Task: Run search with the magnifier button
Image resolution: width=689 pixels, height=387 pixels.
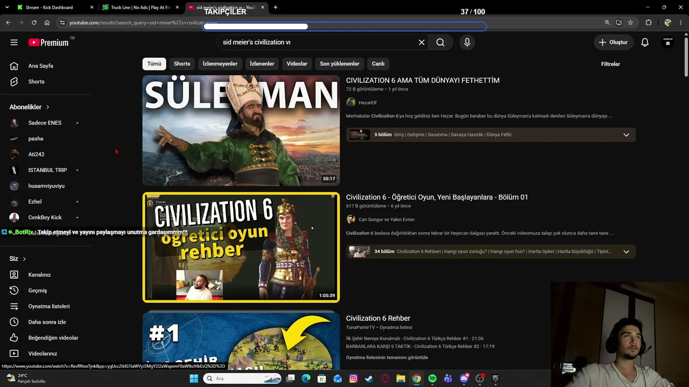Action: click(x=440, y=42)
